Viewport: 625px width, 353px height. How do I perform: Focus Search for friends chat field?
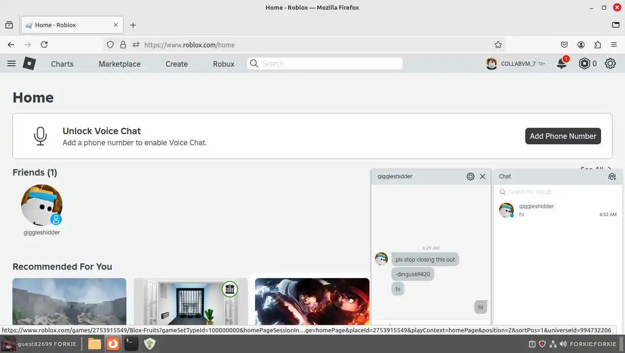[558, 192]
